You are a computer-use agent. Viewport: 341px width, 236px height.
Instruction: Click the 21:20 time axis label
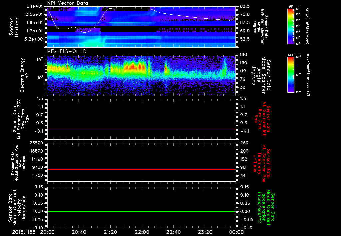point(110,232)
